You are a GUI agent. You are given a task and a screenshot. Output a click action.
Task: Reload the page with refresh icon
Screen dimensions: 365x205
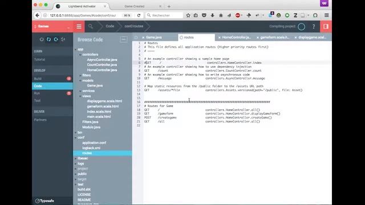(x=139, y=15)
